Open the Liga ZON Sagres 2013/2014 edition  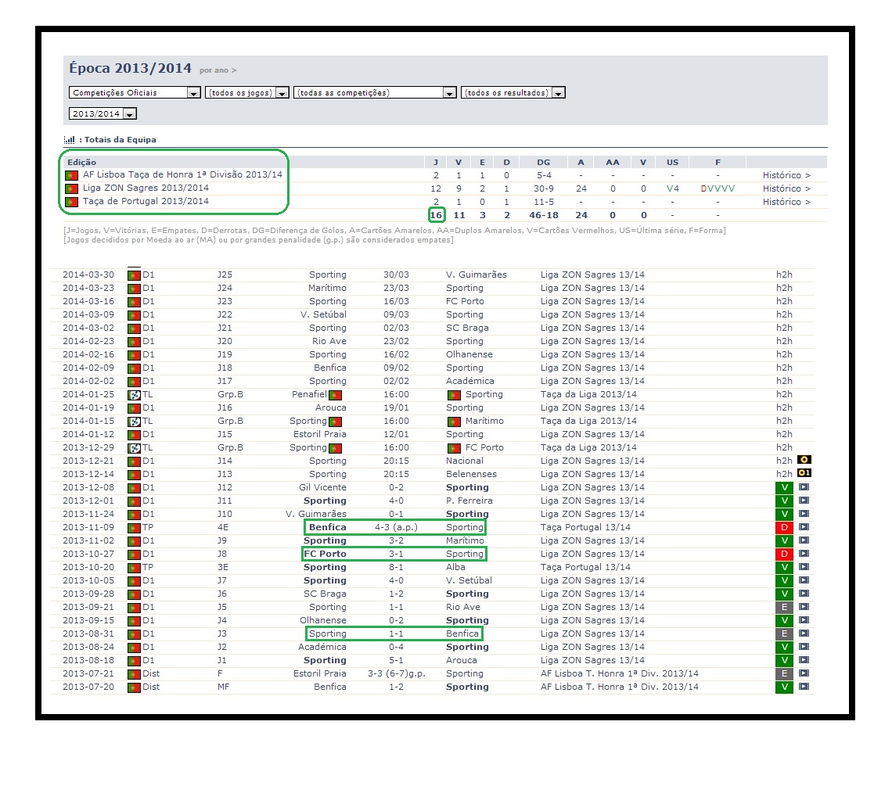pyautogui.click(x=146, y=188)
